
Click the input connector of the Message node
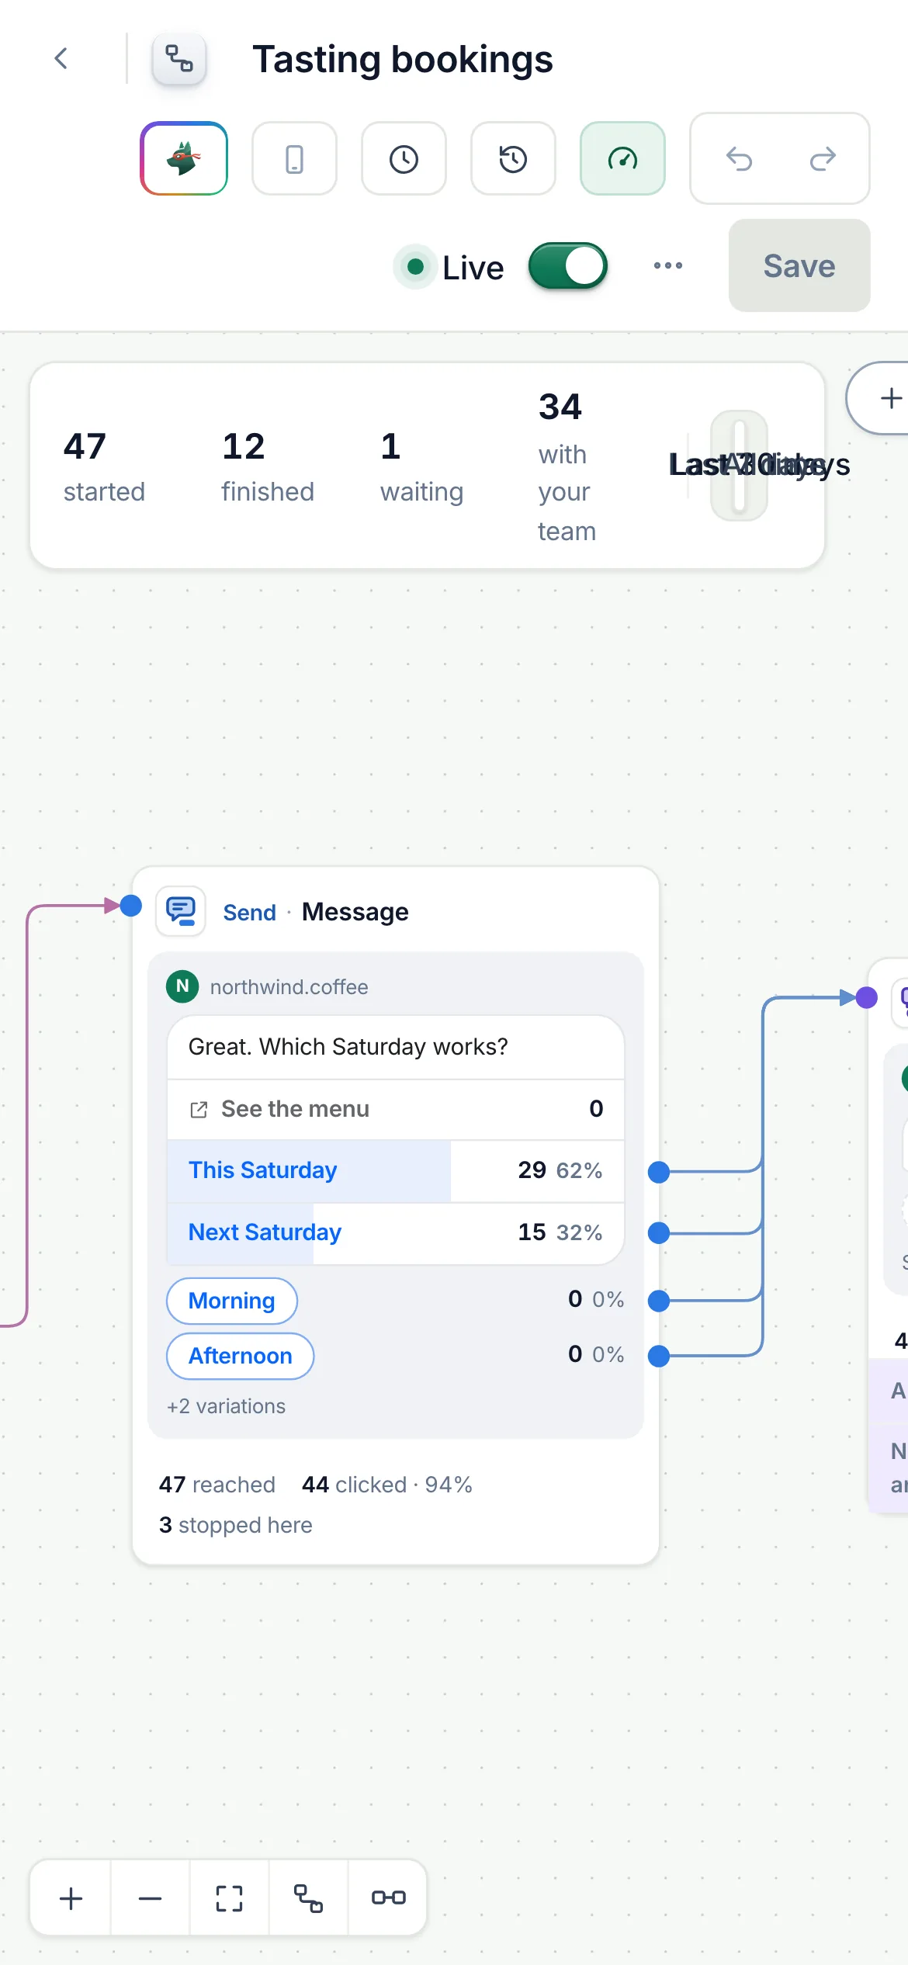click(131, 905)
